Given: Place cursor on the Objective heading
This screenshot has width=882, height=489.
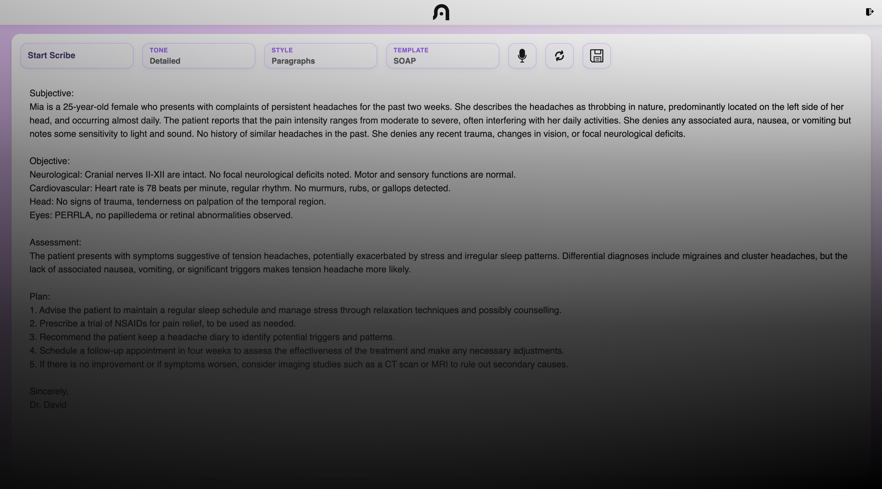Looking at the screenshot, I should tap(49, 161).
